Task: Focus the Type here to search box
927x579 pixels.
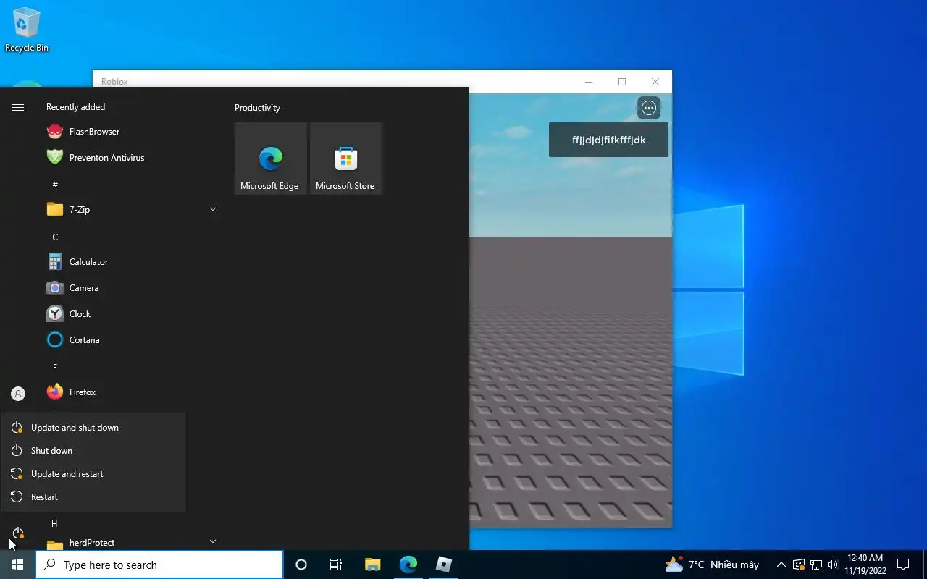Action: (x=159, y=565)
